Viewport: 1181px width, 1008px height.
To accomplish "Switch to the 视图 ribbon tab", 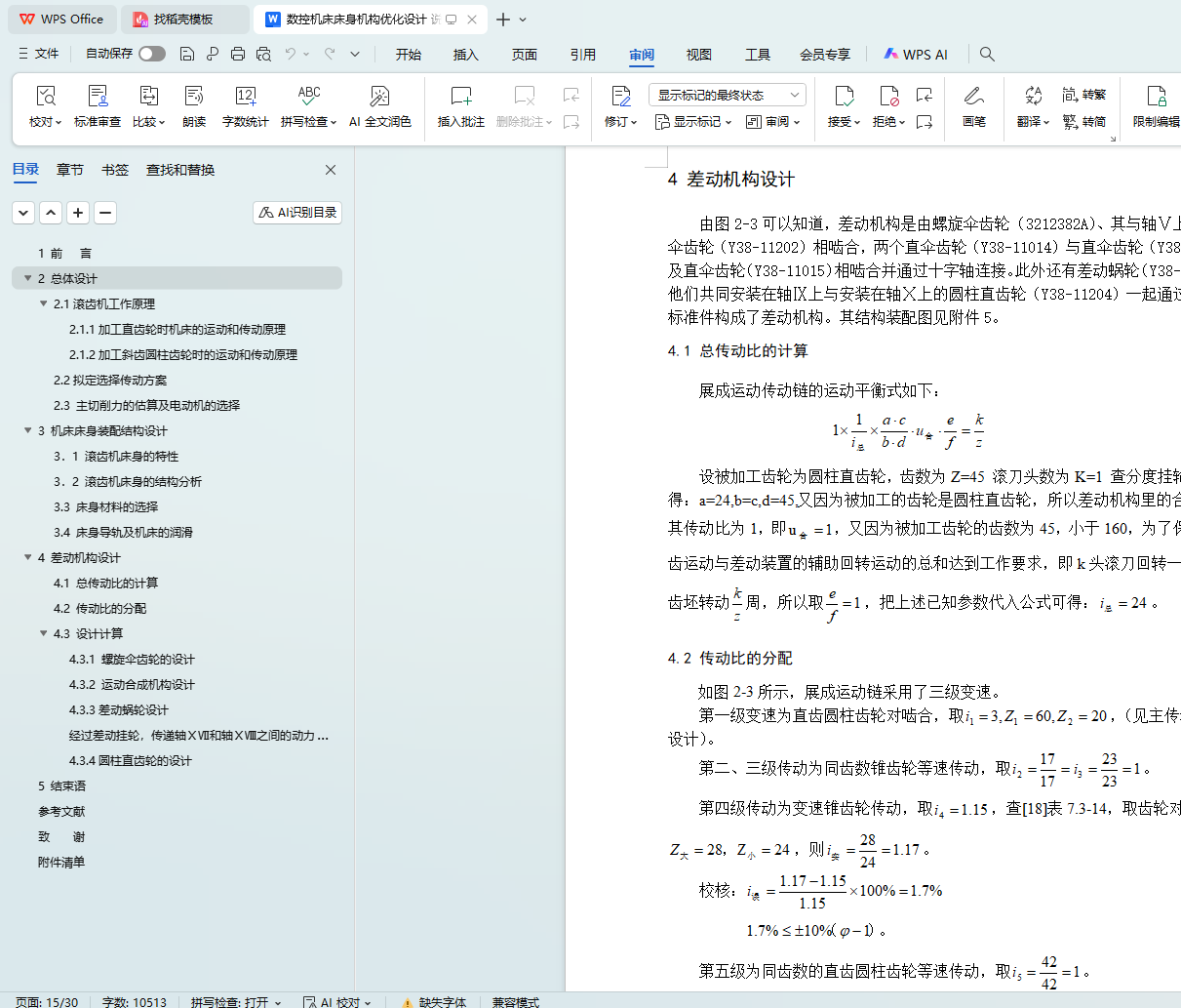I will pyautogui.click(x=698, y=55).
